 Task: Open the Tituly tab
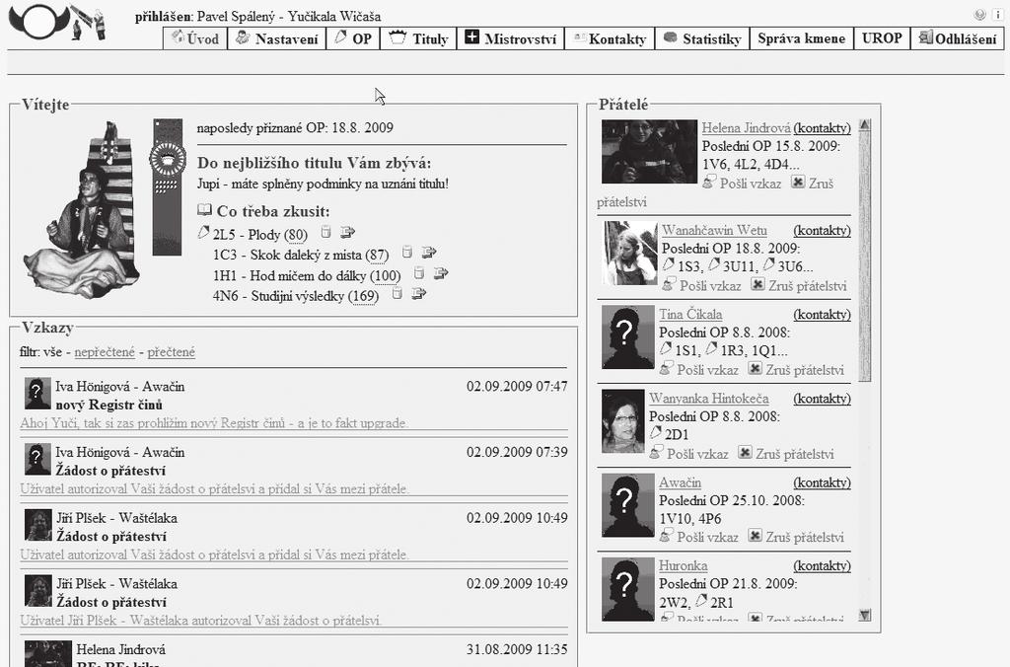418,38
